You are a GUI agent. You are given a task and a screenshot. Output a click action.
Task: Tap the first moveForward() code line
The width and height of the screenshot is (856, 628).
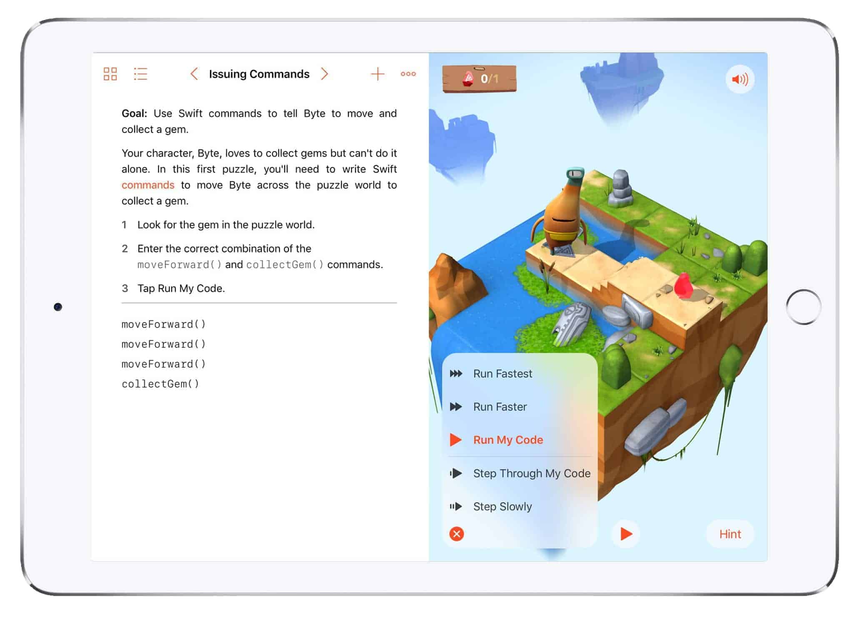[x=164, y=324]
